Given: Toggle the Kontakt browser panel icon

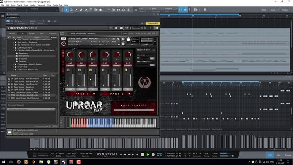Looking at the screenshot, I should pyautogui.click(x=156, y=28).
